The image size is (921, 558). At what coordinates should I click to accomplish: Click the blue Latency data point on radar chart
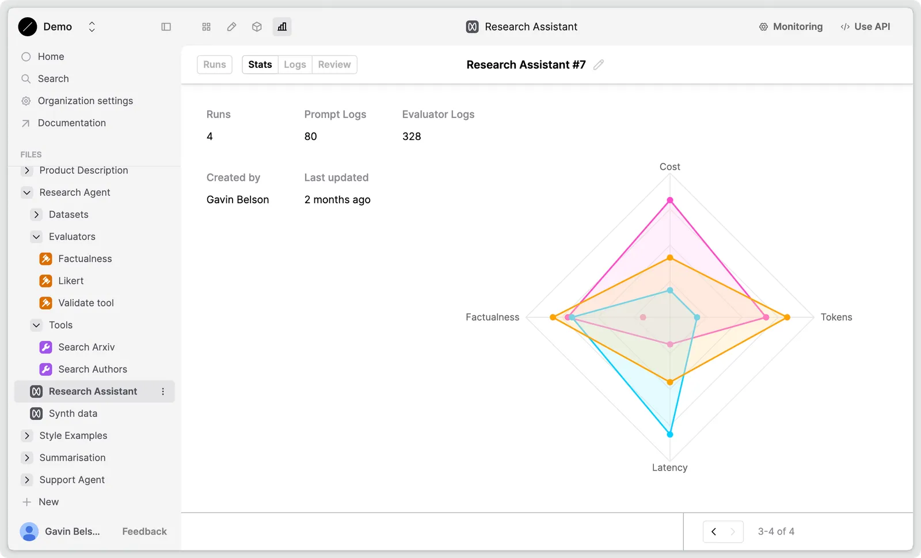click(x=670, y=435)
